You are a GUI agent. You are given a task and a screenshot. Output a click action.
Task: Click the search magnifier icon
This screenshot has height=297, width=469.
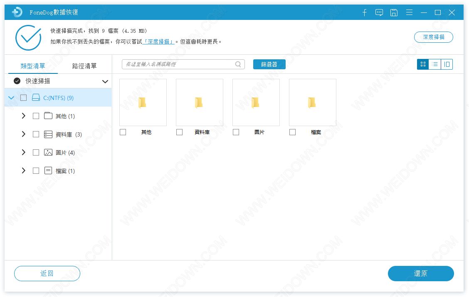click(x=238, y=64)
